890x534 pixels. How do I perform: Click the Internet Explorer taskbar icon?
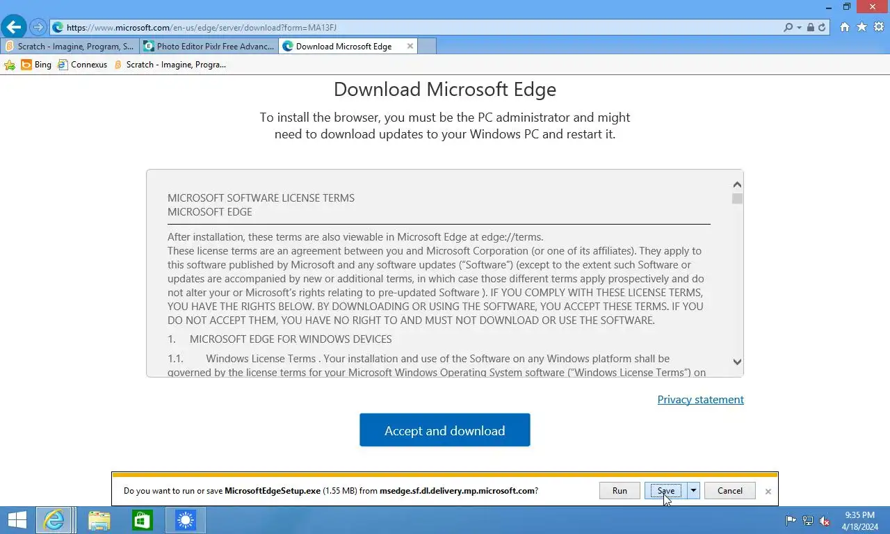(x=54, y=520)
